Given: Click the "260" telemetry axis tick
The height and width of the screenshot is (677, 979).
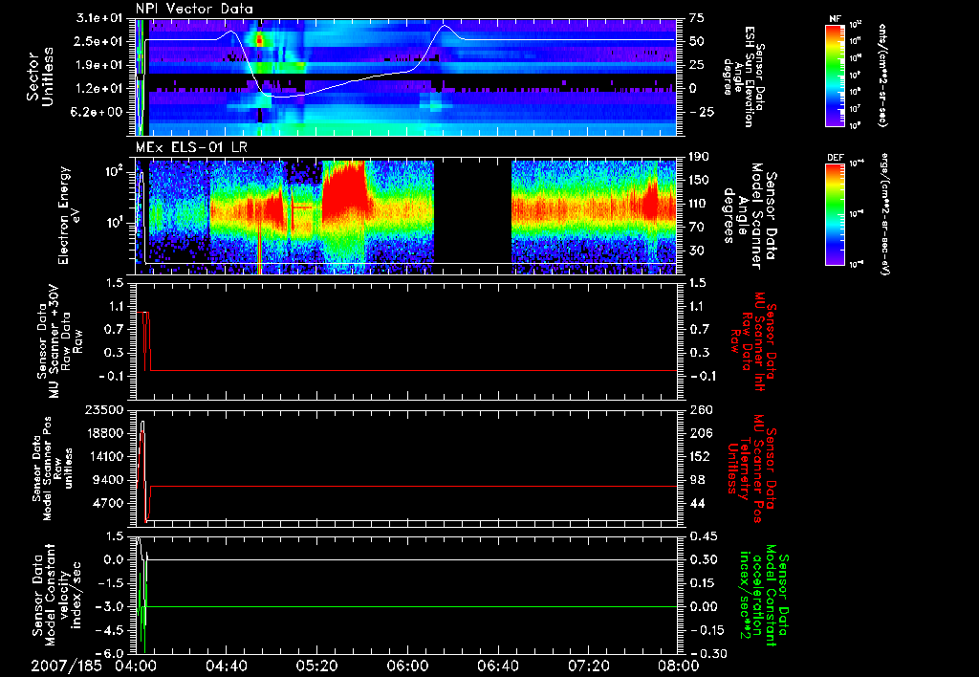Looking at the screenshot, I should [701, 410].
